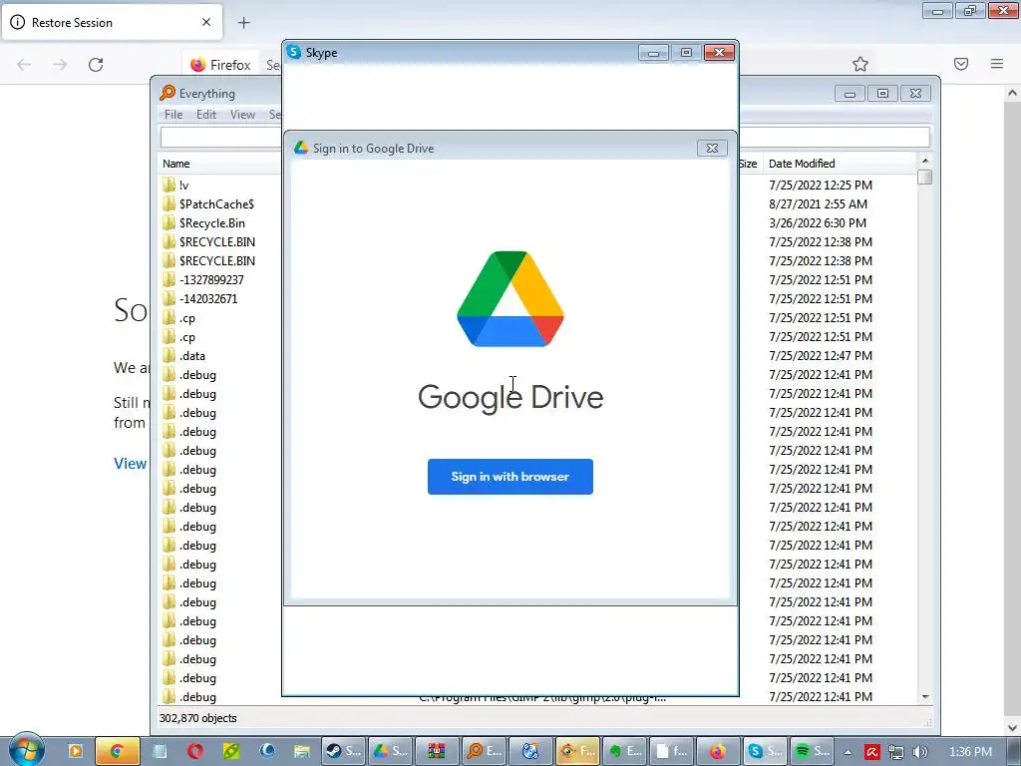
Task: Open the View menu in Everything
Action: pos(242,115)
